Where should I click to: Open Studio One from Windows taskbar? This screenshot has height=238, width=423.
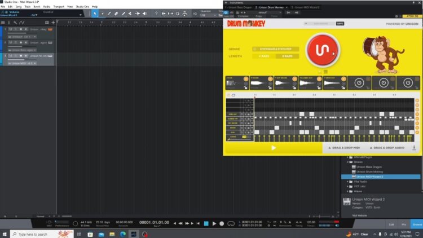(x=134, y=234)
